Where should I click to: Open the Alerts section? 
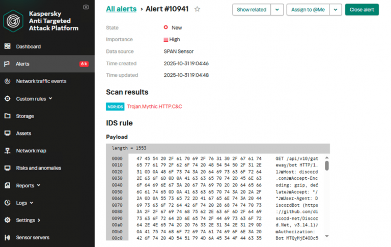[x=22, y=64]
